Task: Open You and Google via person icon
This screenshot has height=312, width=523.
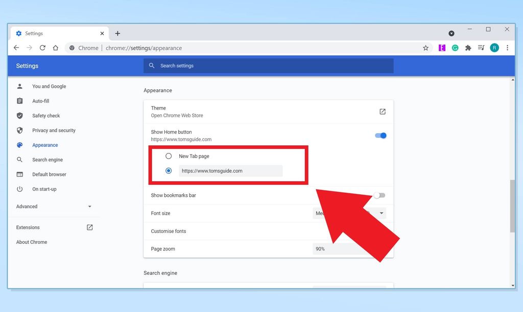Action: [19, 86]
